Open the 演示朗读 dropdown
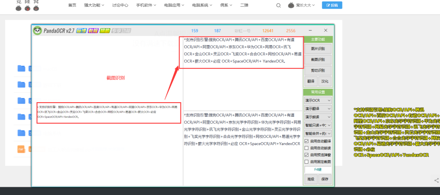The height and width of the screenshot is (195, 440). click(x=318, y=117)
